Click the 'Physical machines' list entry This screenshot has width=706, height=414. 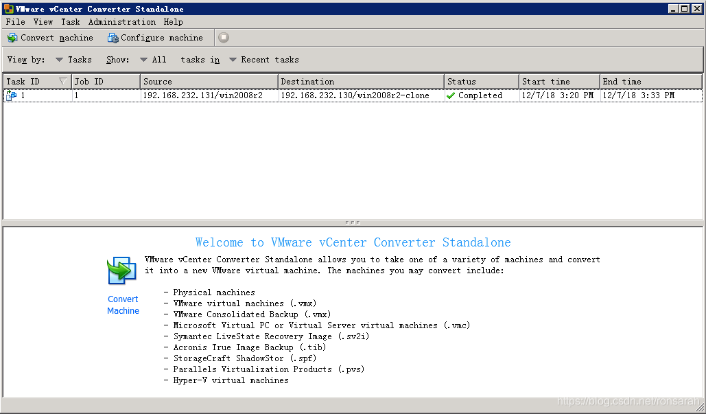click(214, 292)
